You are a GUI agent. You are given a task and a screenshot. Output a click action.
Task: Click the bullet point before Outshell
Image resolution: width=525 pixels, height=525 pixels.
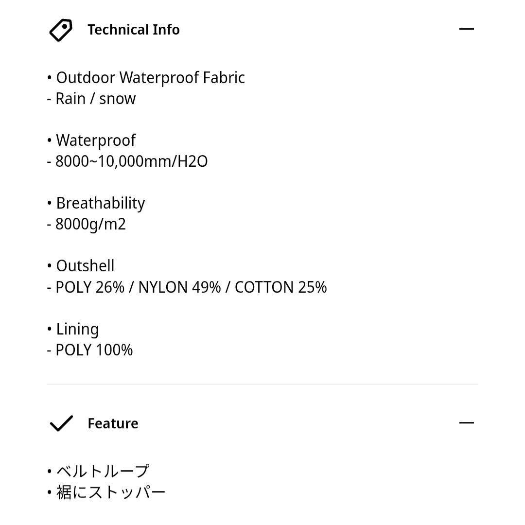click(x=49, y=266)
